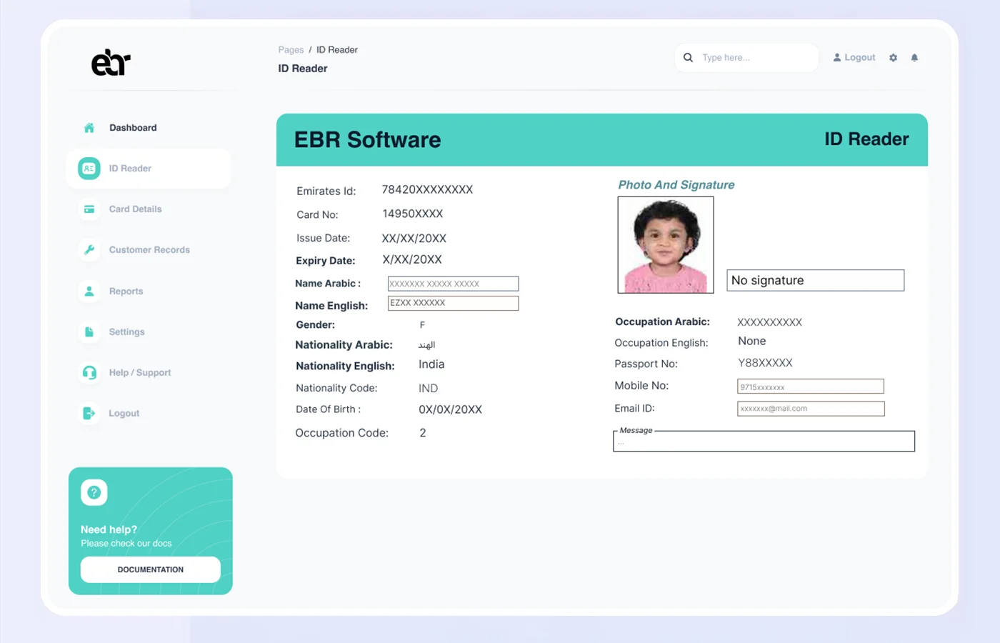Click the notification bell icon
The width and height of the screenshot is (1000, 643).
(915, 57)
